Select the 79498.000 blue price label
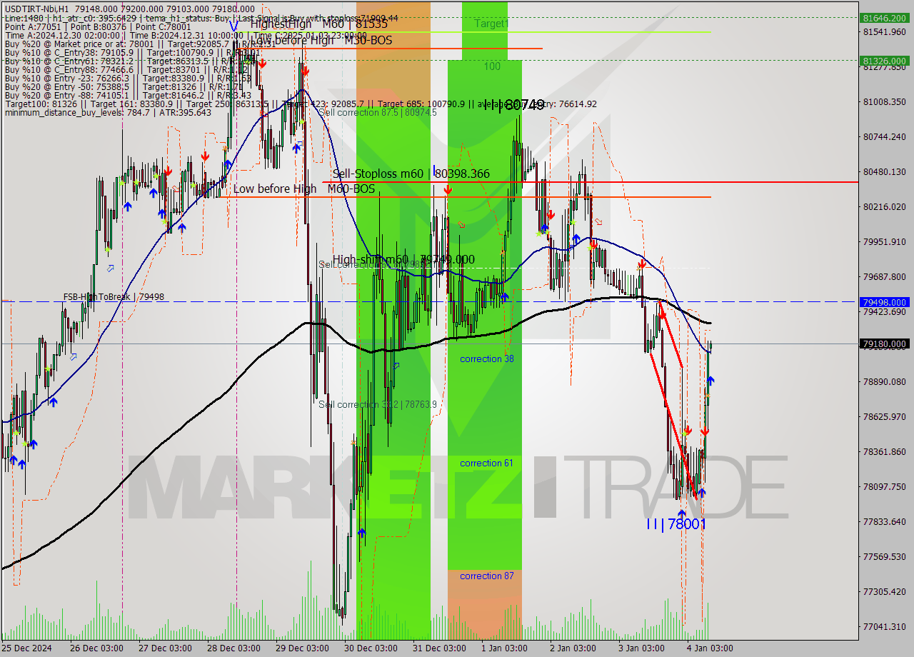Screen dimensions: 914x657 (x=885, y=302)
